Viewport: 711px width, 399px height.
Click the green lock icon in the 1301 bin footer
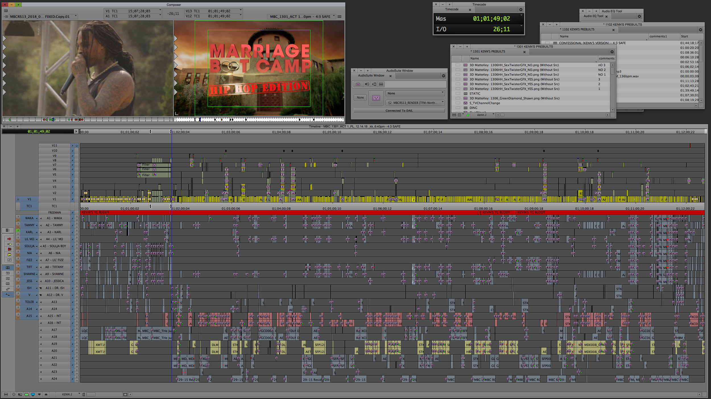click(468, 115)
